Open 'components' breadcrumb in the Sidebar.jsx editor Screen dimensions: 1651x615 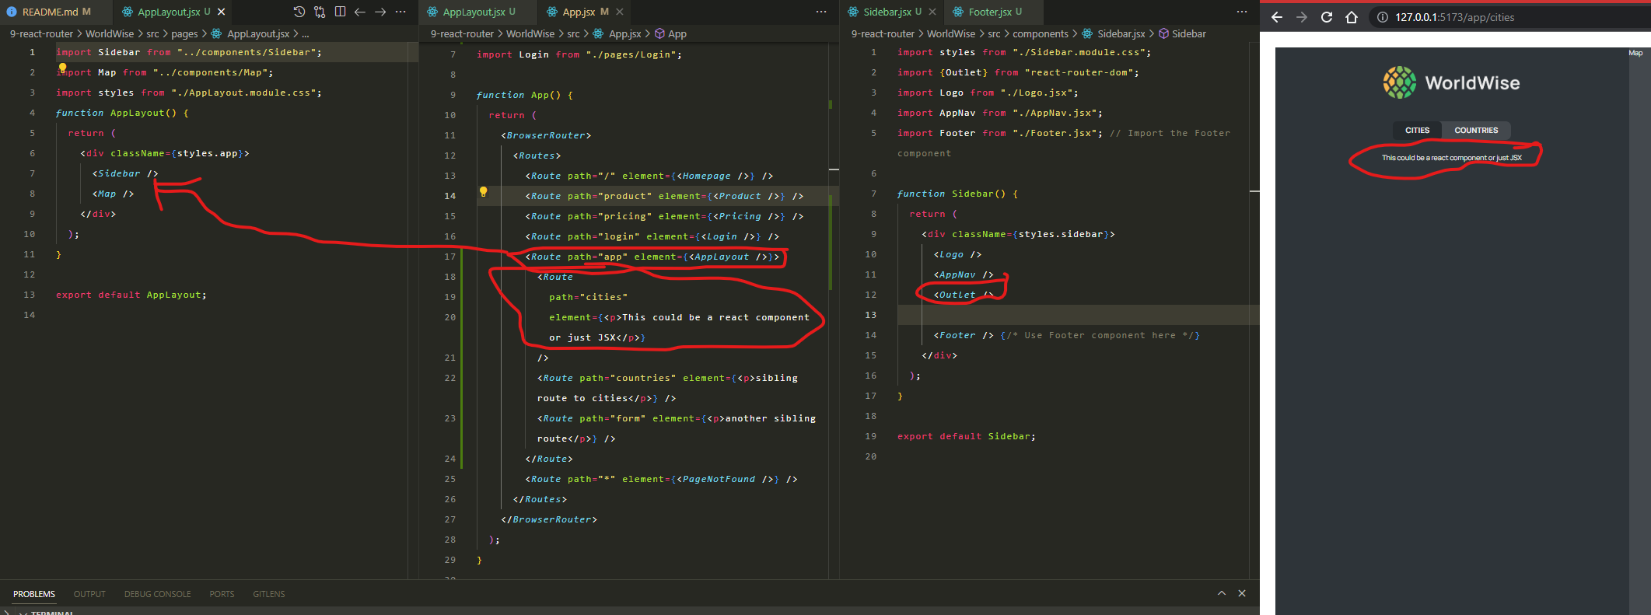click(1040, 33)
